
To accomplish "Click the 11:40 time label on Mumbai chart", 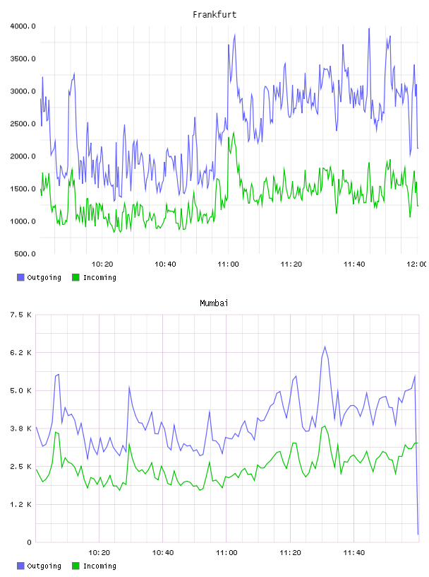I will [x=354, y=553].
